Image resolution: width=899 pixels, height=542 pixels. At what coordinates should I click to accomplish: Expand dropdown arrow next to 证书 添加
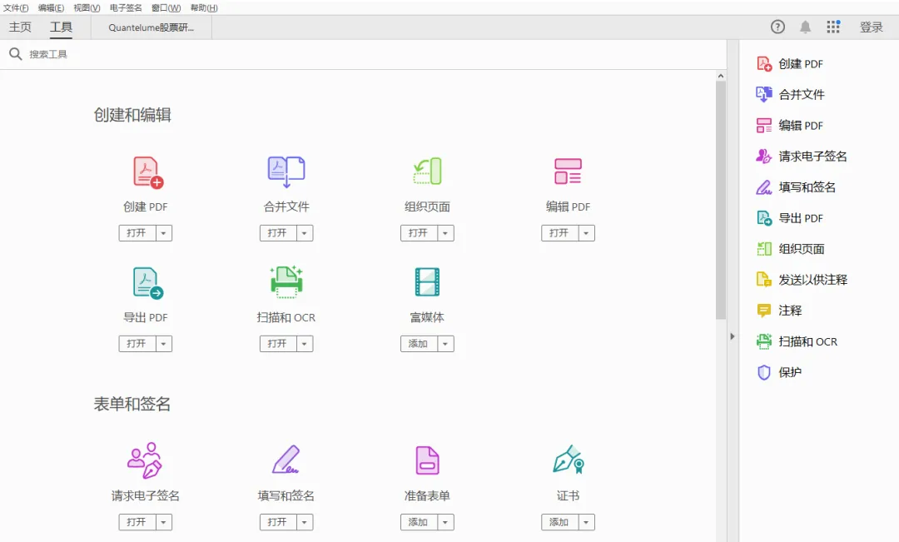[x=586, y=522]
